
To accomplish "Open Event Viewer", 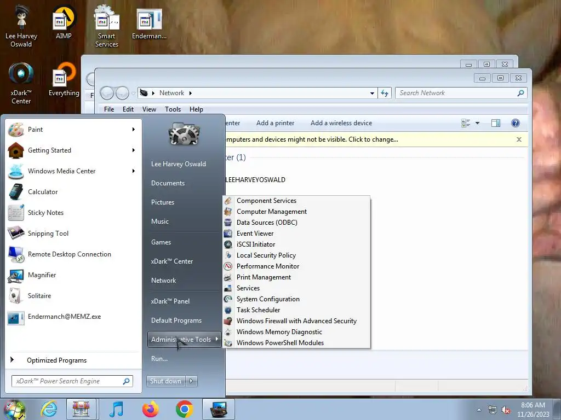I will click(296, 234).
